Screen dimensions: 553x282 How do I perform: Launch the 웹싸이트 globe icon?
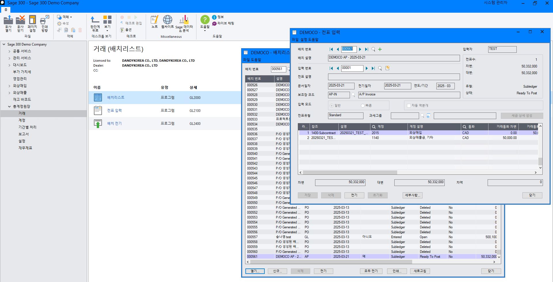pyautogui.click(x=168, y=22)
